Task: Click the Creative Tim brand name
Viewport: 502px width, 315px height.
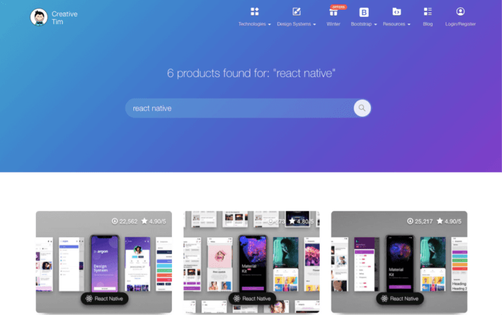Action: (x=65, y=18)
